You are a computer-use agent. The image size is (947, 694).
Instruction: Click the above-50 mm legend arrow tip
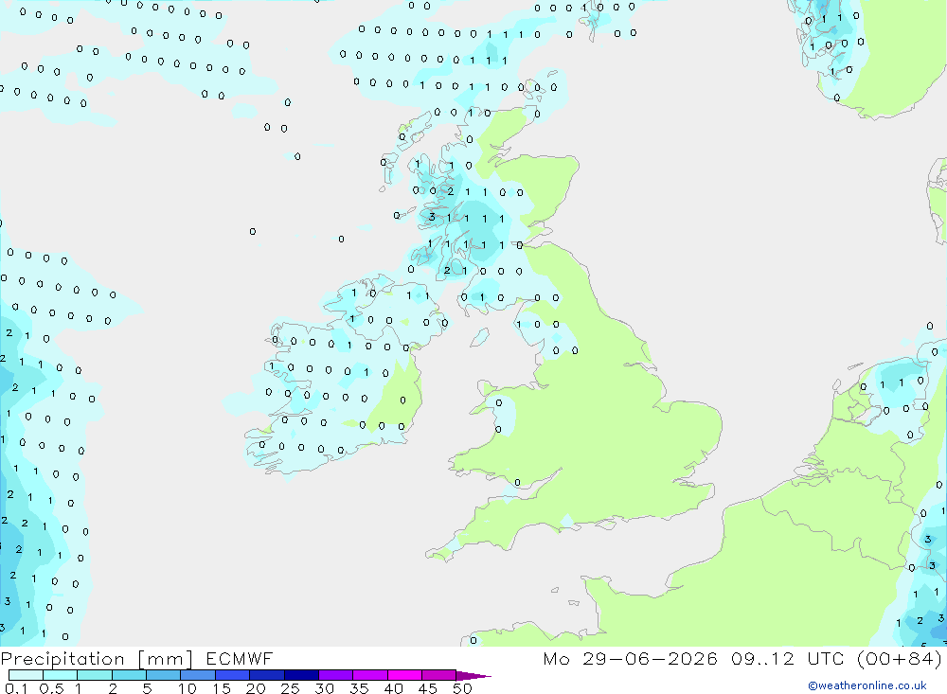coord(473,676)
